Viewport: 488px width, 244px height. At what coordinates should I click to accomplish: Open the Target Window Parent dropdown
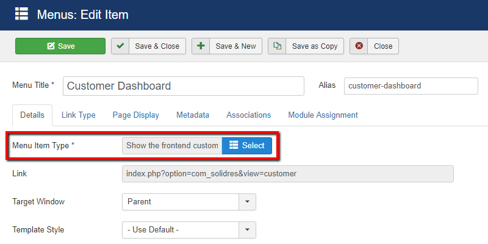[189, 202]
